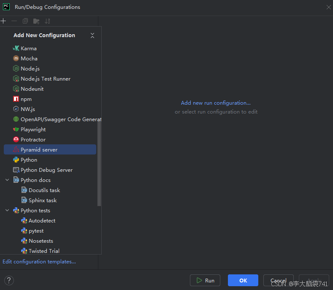Click the Nosetests icon
The width and height of the screenshot is (333, 290).
(x=24, y=241)
